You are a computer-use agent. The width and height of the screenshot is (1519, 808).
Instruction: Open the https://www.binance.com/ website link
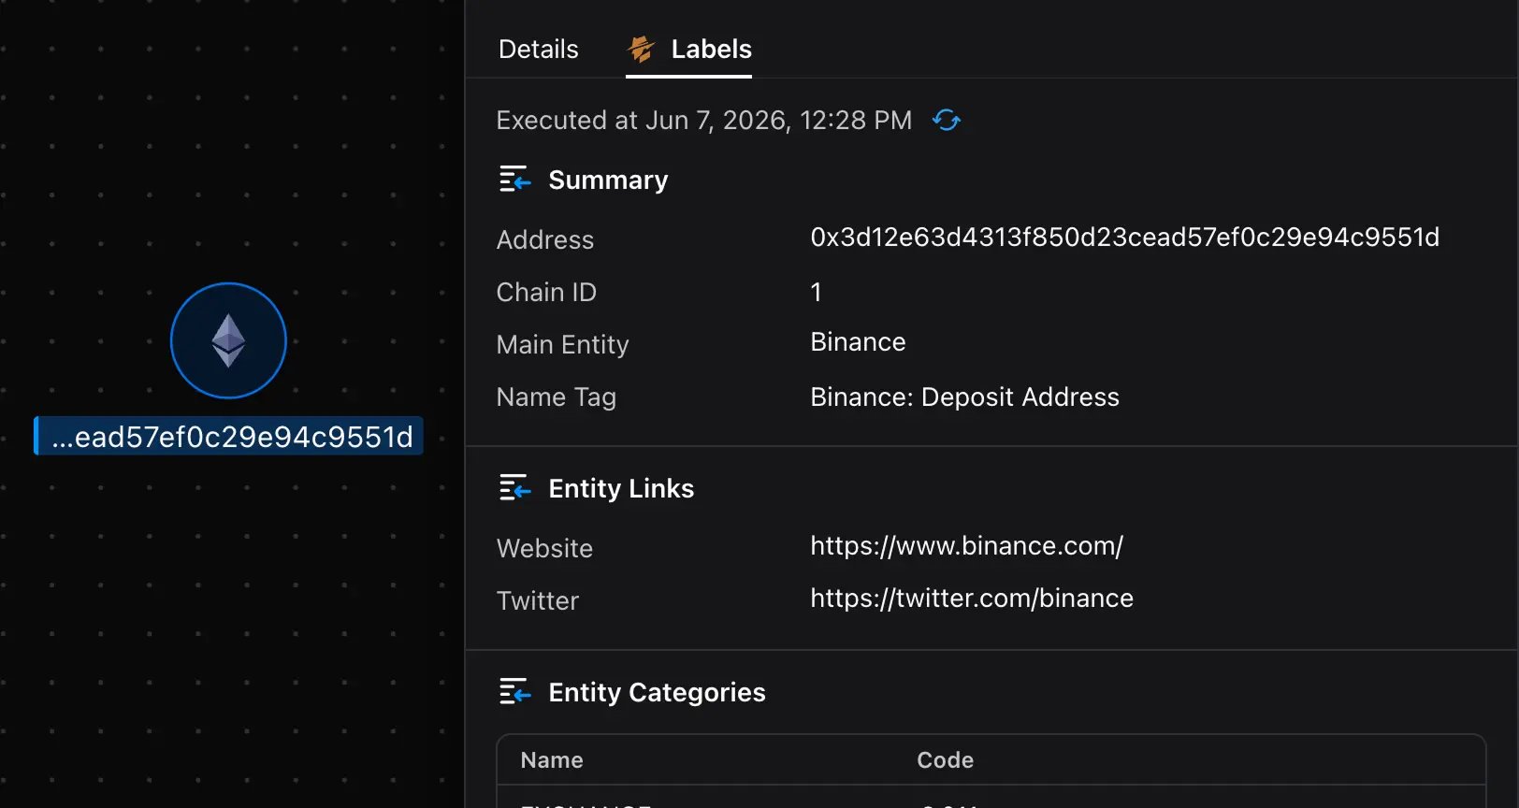[x=966, y=546]
